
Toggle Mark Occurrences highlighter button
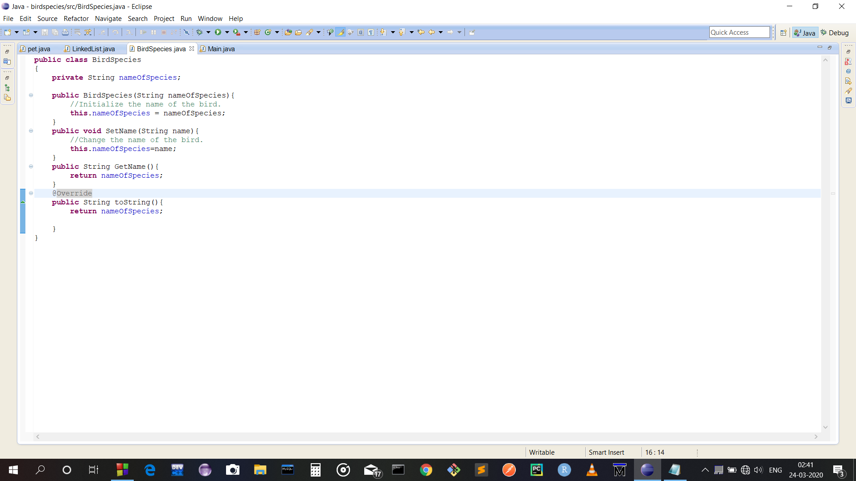[340, 32]
